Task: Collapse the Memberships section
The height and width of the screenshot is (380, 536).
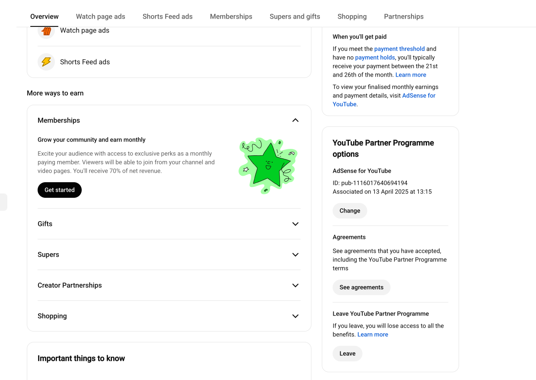Action: pos(295,120)
